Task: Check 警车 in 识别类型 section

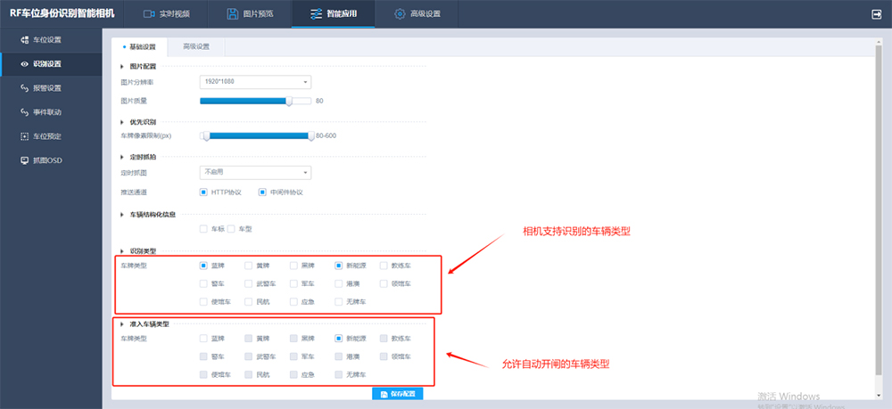Action: (x=203, y=283)
